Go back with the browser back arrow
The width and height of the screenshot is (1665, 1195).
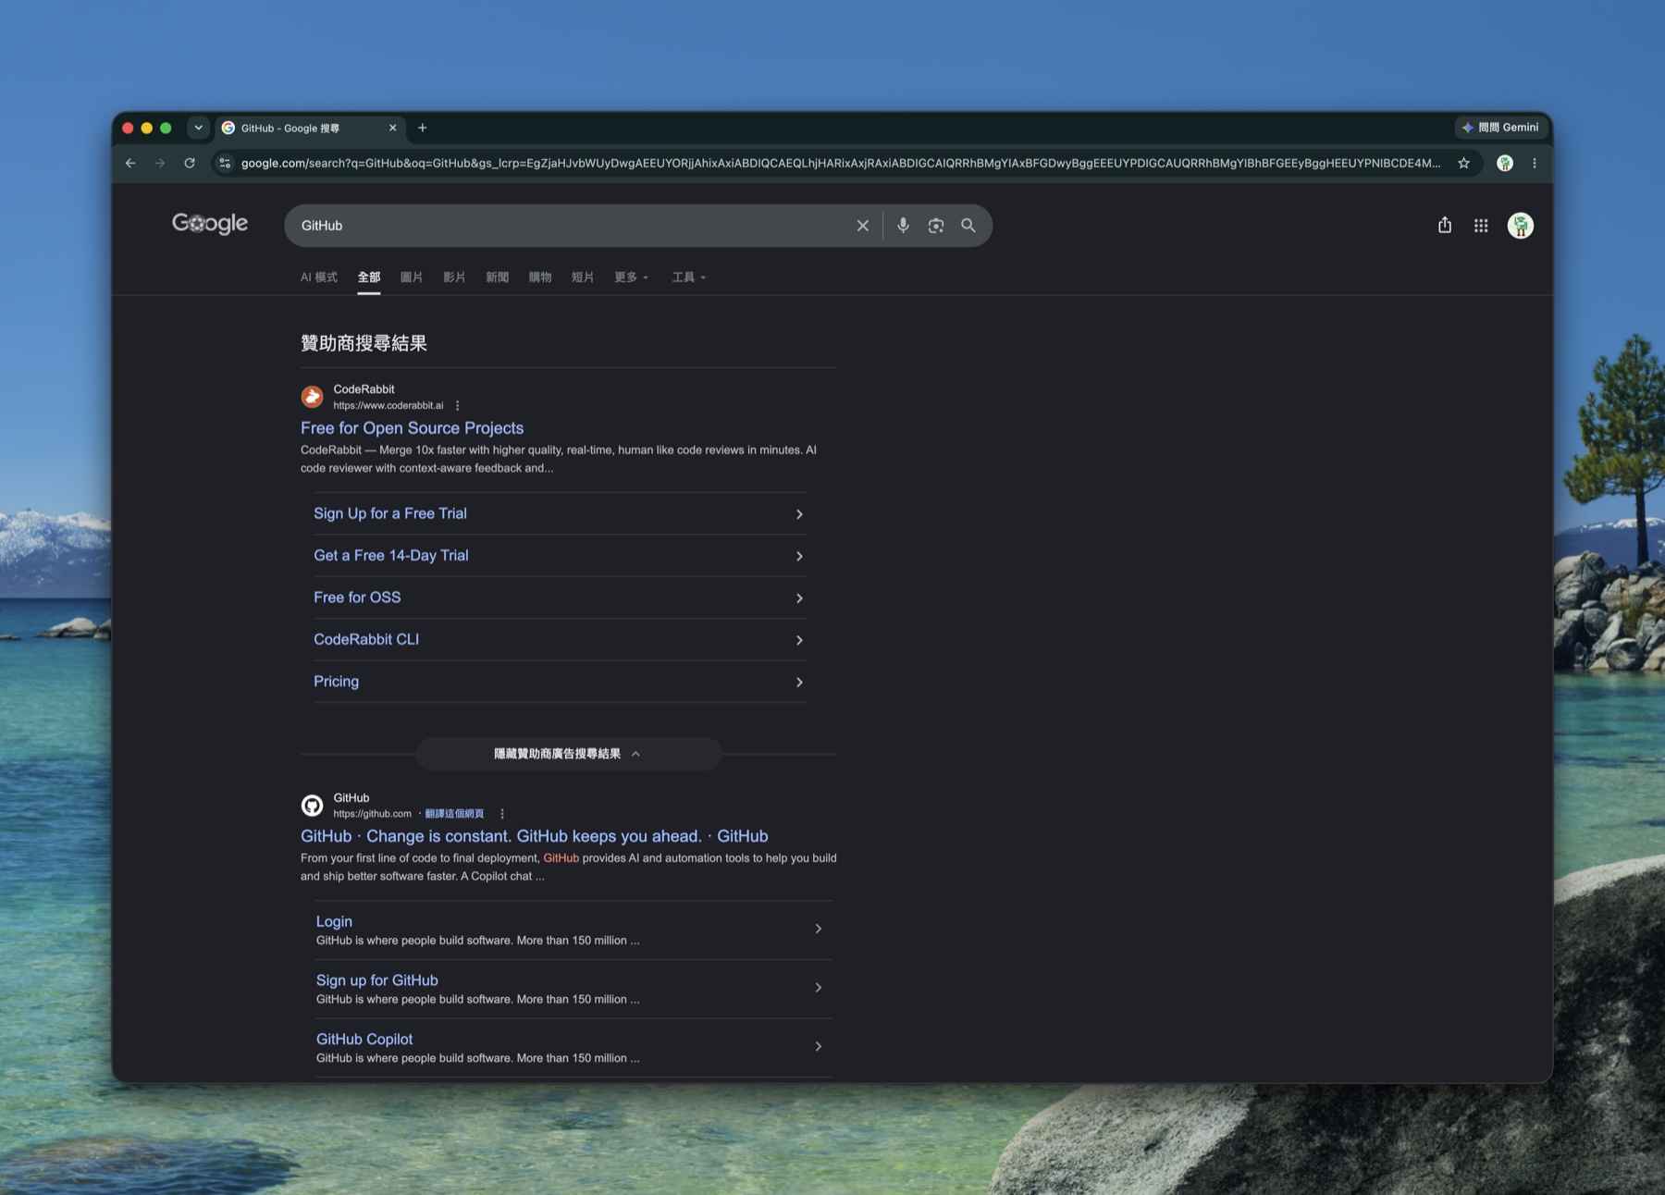(x=130, y=163)
